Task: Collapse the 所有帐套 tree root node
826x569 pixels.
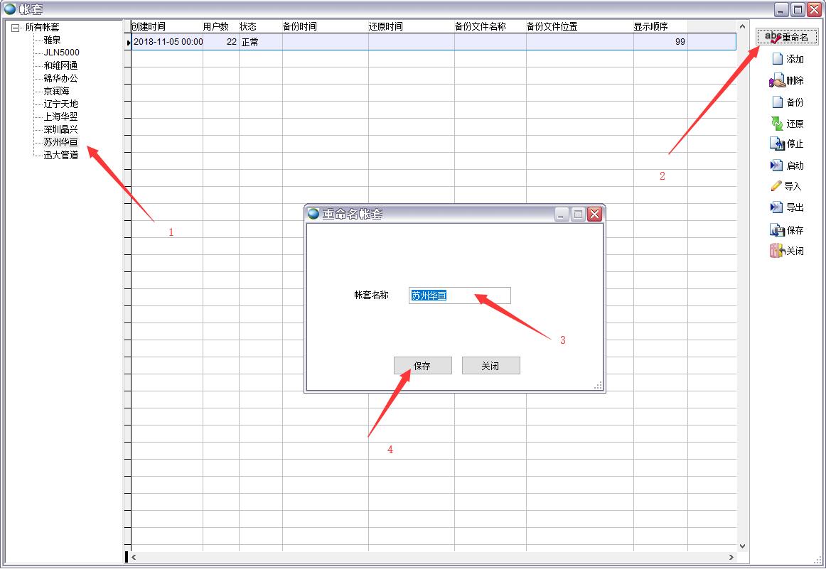Action: (15, 28)
